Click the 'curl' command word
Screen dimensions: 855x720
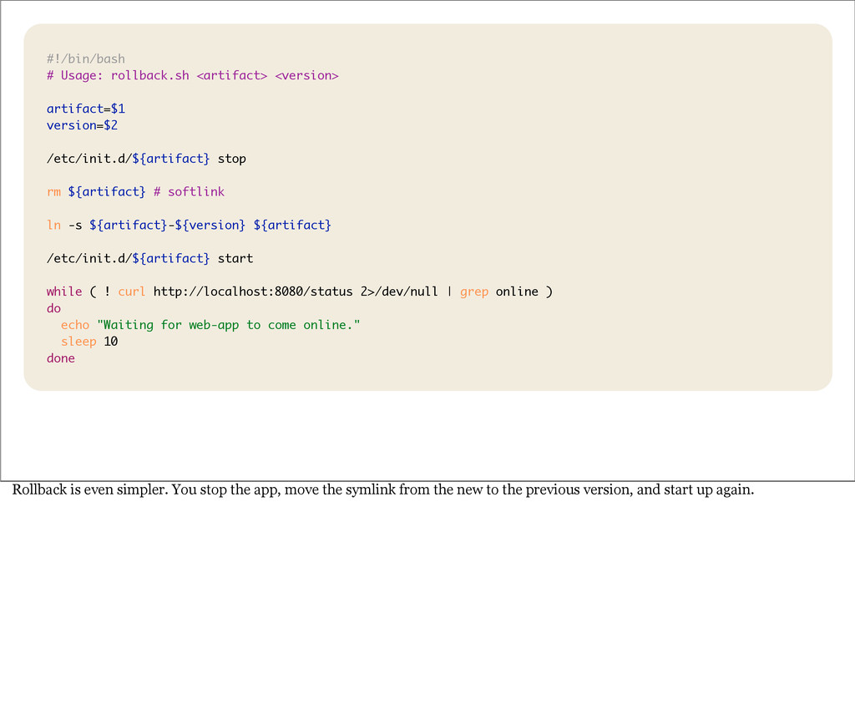[x=132, y=292]
